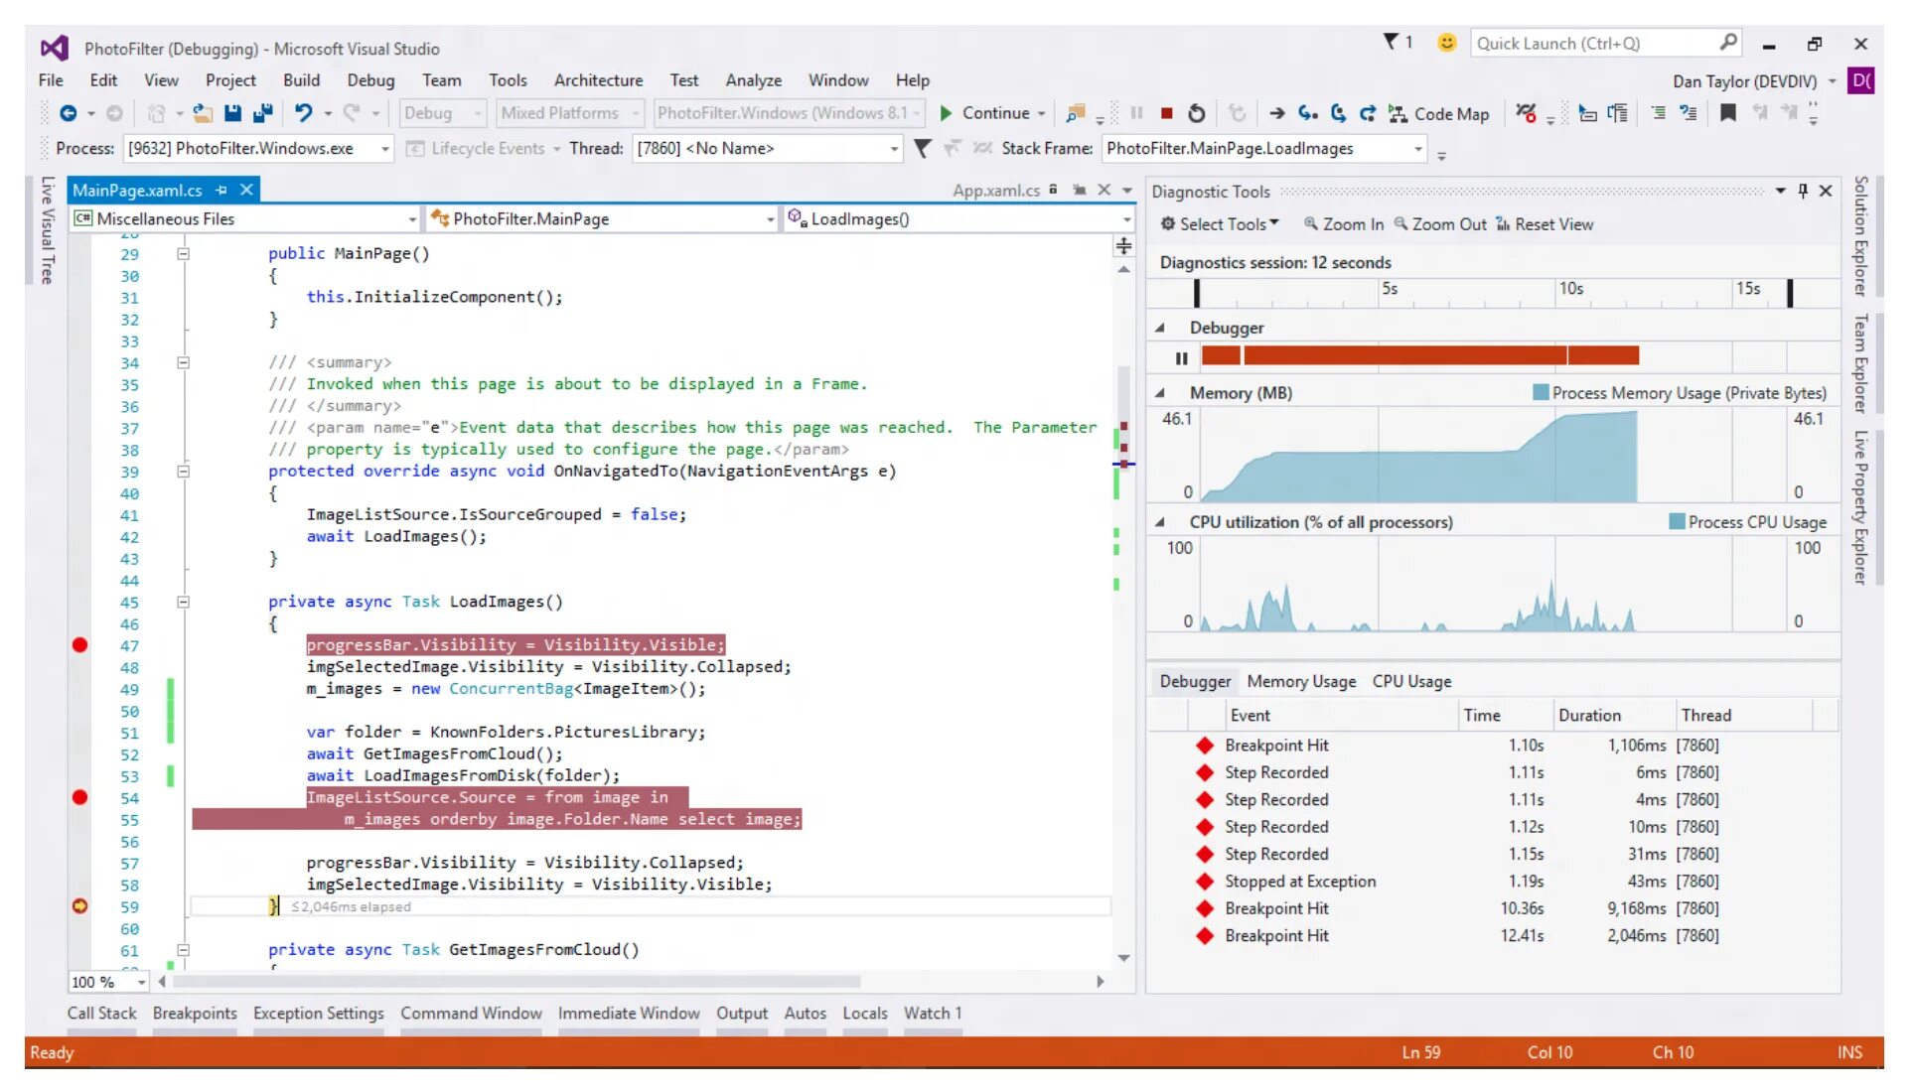The image size is (1915, 1092).
Task: Click Zoom In in Diagnostic Tools
Action: click(x=1344, y=224)
